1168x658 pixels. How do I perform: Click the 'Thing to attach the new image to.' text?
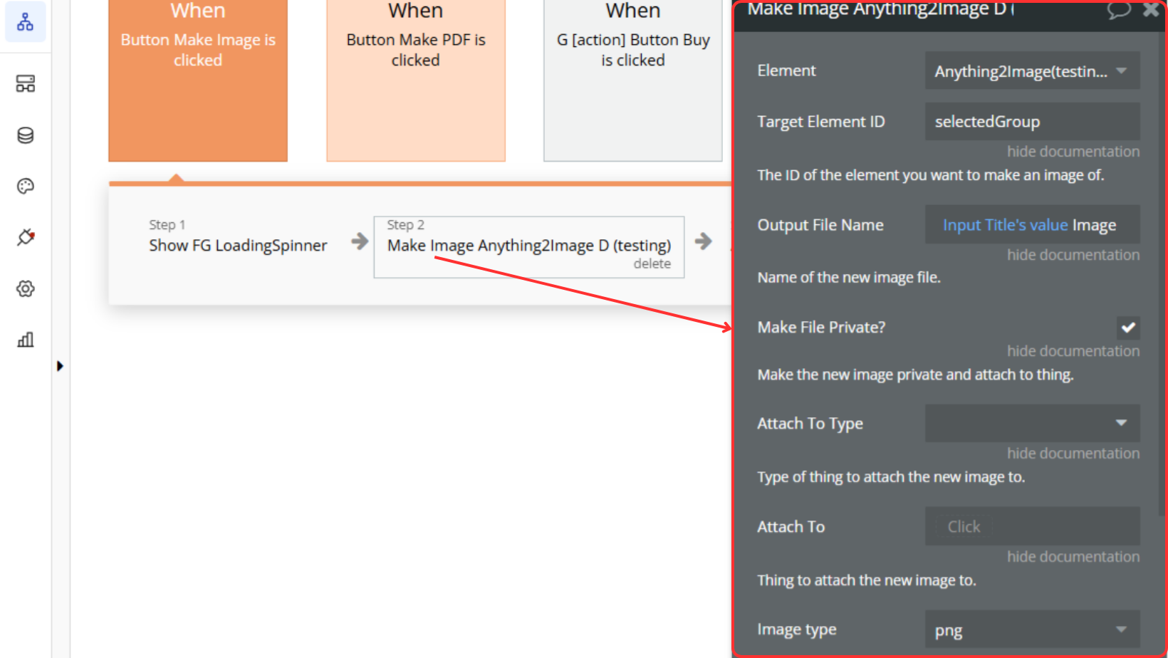coord(867,580)
